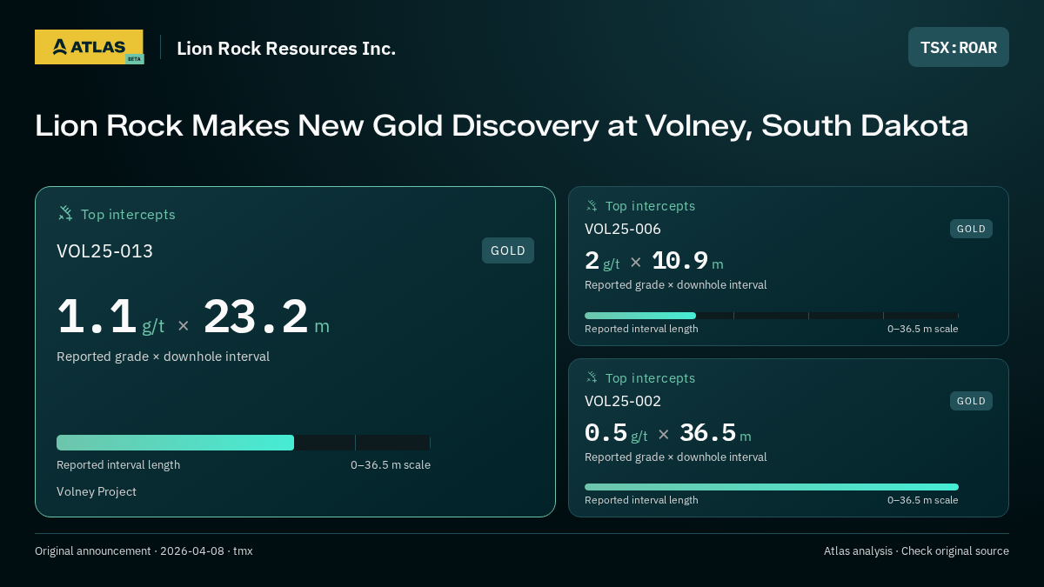Screen dimensions: 1044x587
Task: Click the drill icon in VOL25-006 card
Action: (x=592, y=206)
